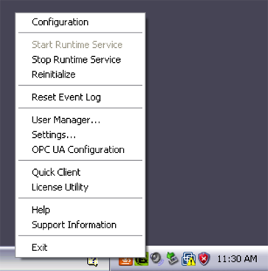Click the speaker volume tray icon
Screen dimensions: 268x271
pos(157,259)
